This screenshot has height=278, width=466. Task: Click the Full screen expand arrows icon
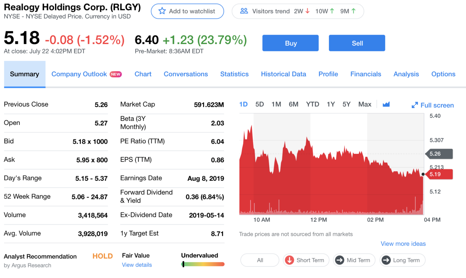point(415,105)
